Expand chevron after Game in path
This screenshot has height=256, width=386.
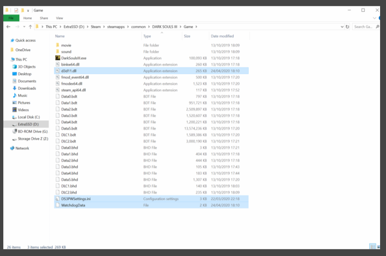point(196,27)
